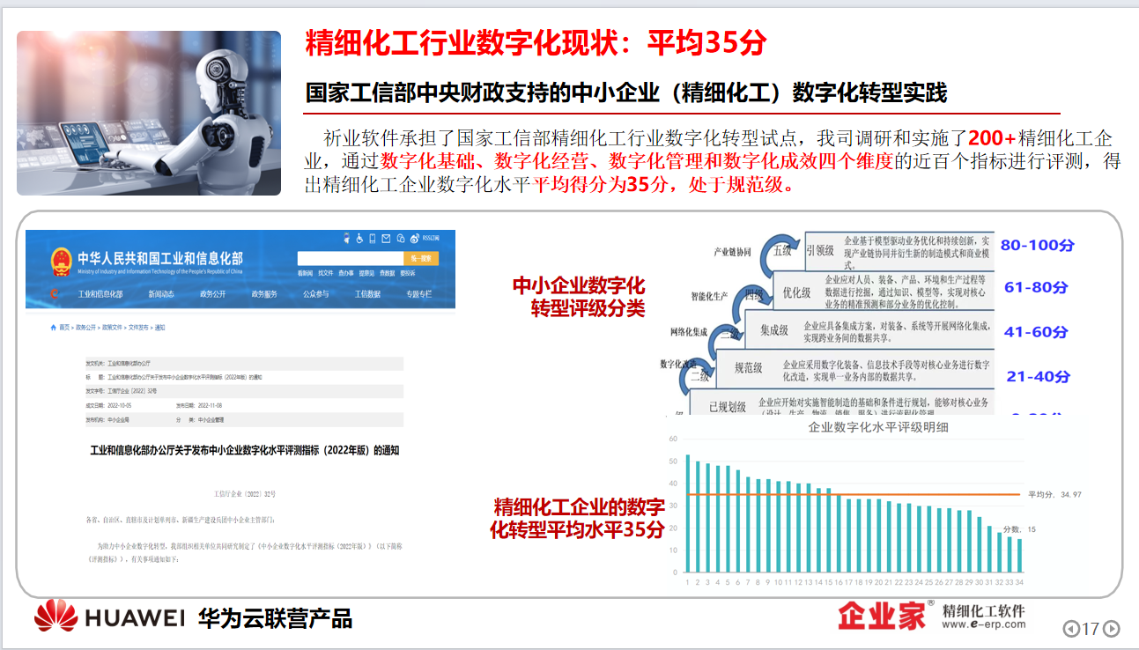Screen dimensions: 1139x650
Task: Click 政策文件 in the breadcrumb
Action: pos(111,328)
